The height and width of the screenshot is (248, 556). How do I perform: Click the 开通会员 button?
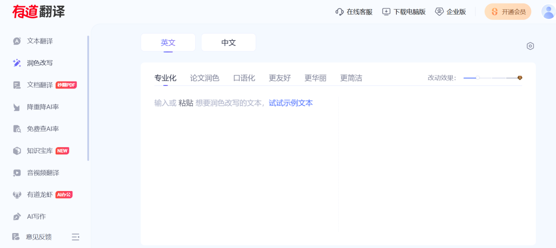(x=508, y=12)
